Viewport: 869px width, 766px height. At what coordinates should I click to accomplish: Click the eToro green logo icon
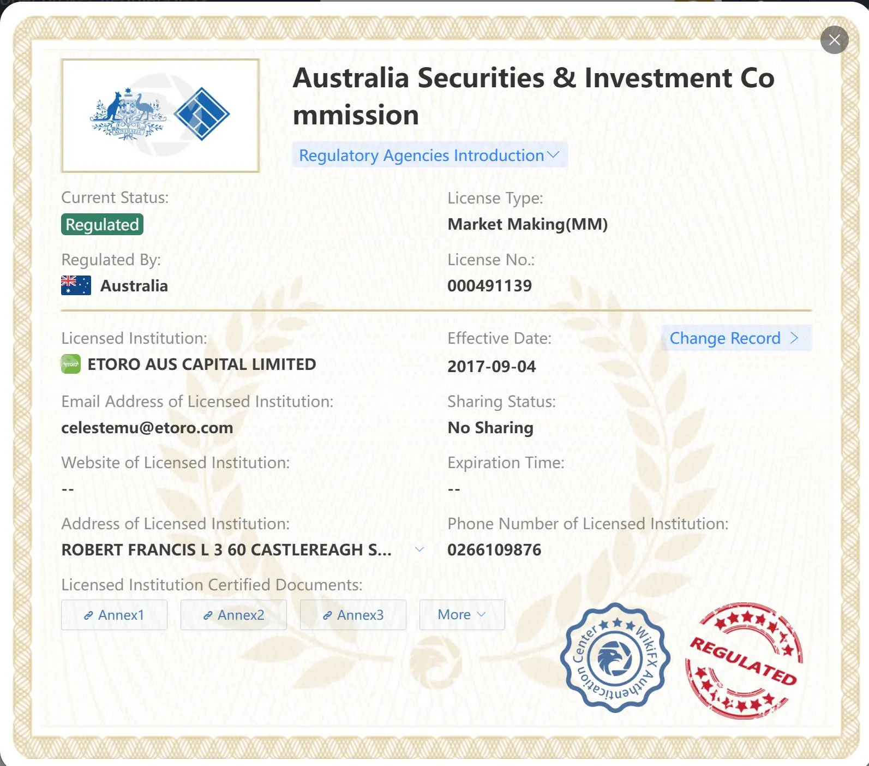(x=71, y=364)
